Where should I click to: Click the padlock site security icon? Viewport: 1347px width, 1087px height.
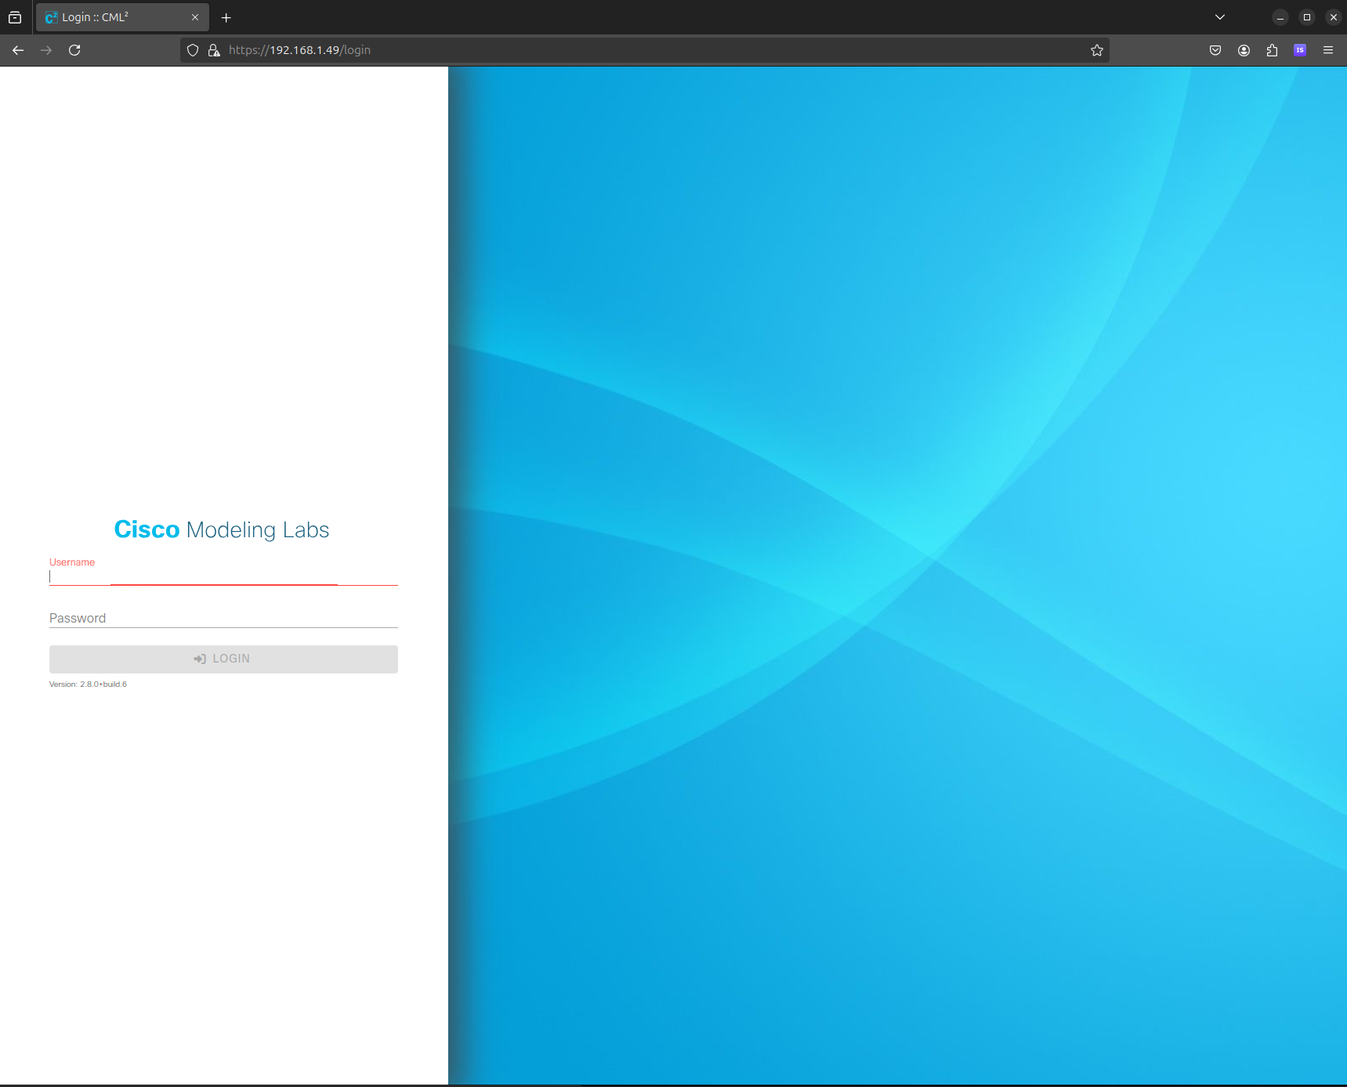point(214,50)
